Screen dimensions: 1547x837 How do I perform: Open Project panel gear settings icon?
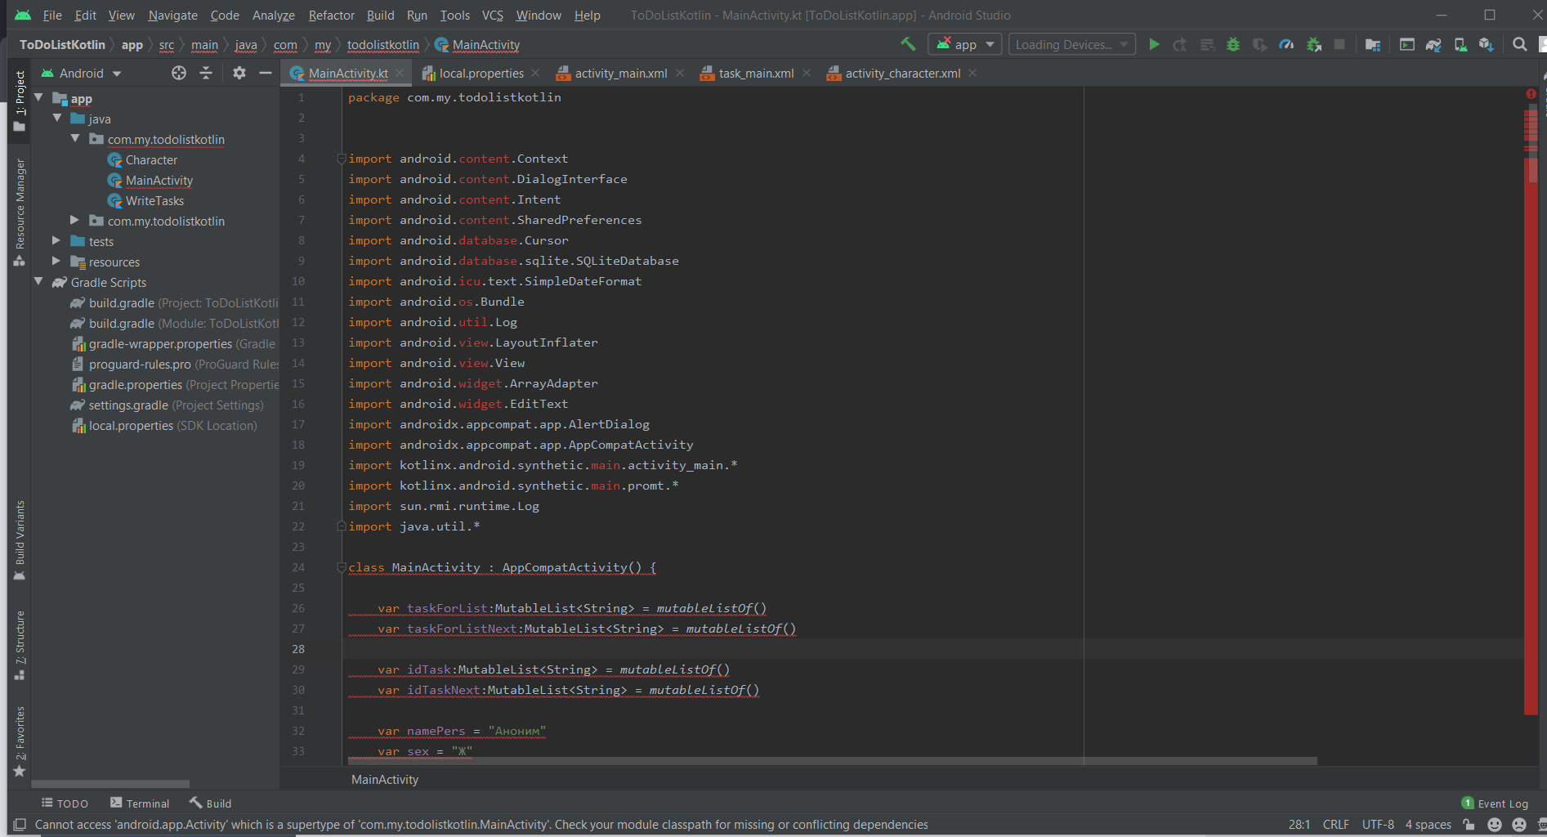(239, 73)
